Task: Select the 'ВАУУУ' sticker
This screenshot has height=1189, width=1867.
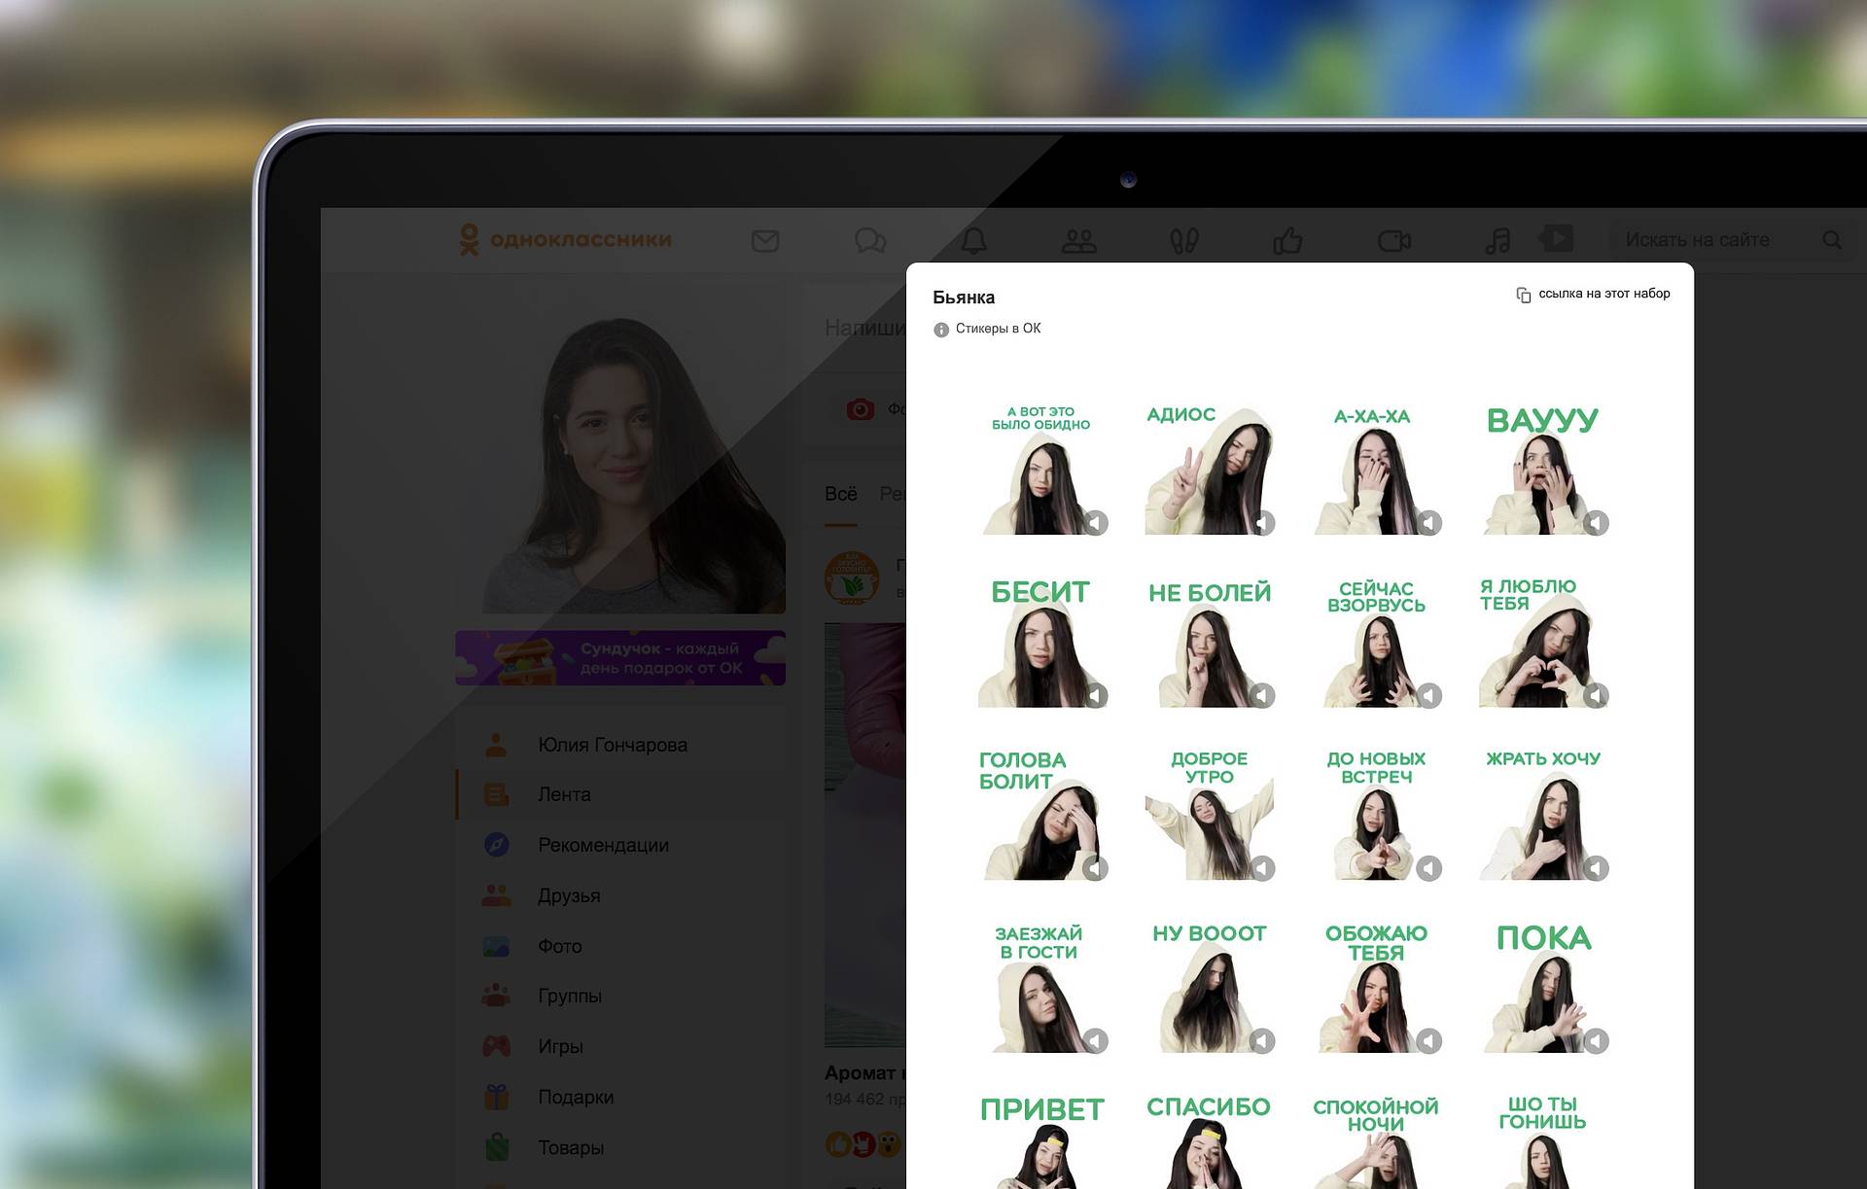Action: 1542,470
